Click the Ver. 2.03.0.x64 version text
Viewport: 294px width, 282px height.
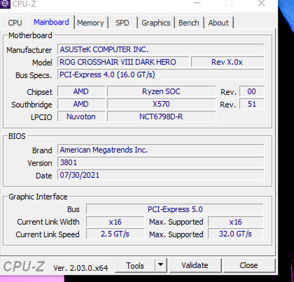coord(81,268)
